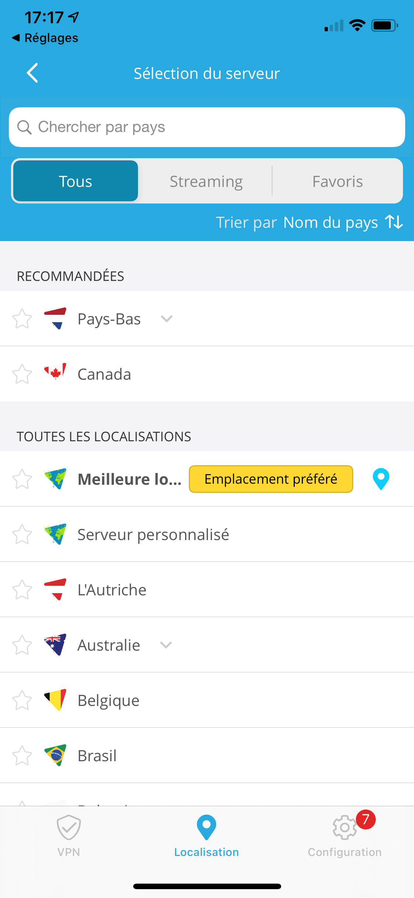Tap the Emplacement préféré badge
414x898 pixels.
tap(271, 479)
